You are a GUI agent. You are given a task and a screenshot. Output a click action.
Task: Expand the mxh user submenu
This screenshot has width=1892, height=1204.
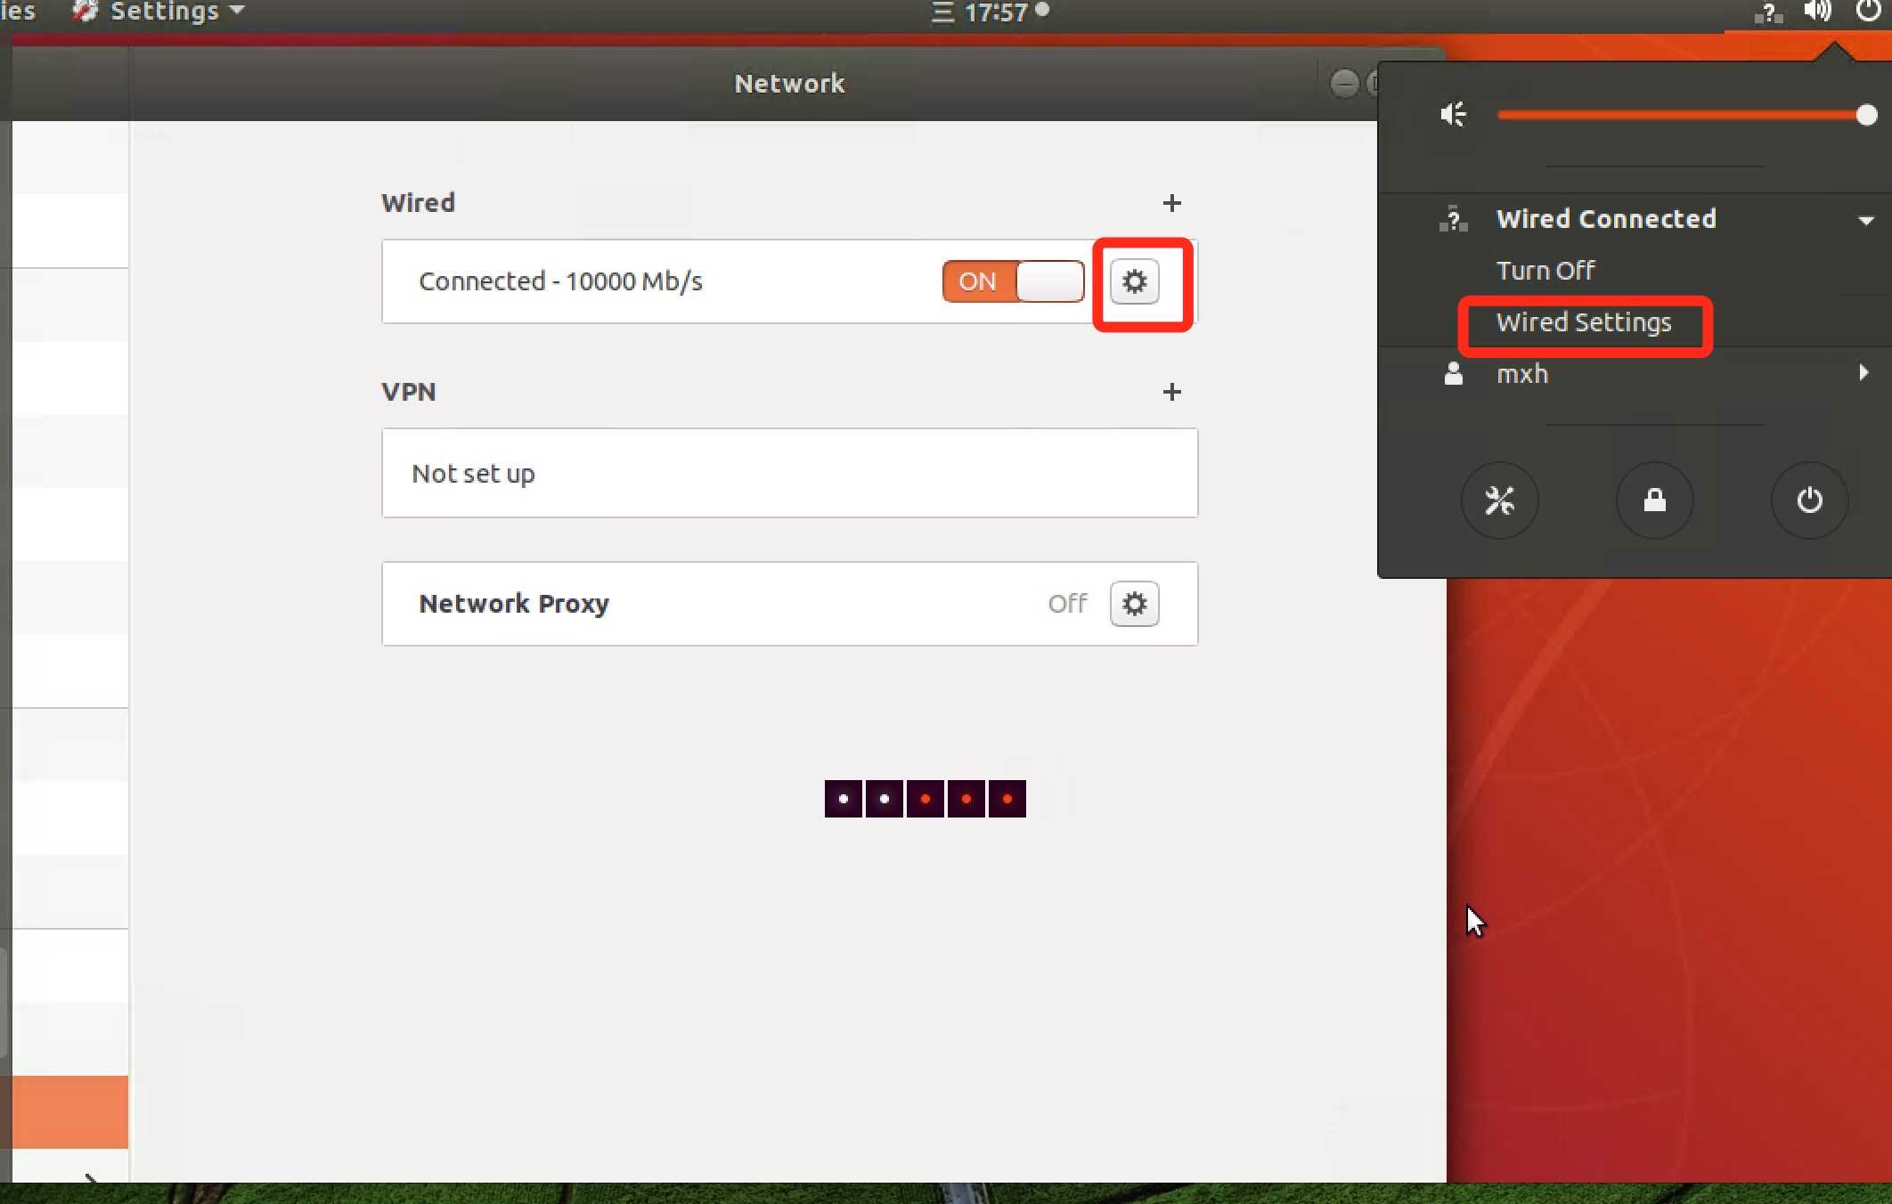(x=1863, y=373)
